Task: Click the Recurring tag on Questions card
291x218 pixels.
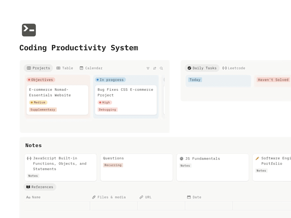Action: point(113,165)
